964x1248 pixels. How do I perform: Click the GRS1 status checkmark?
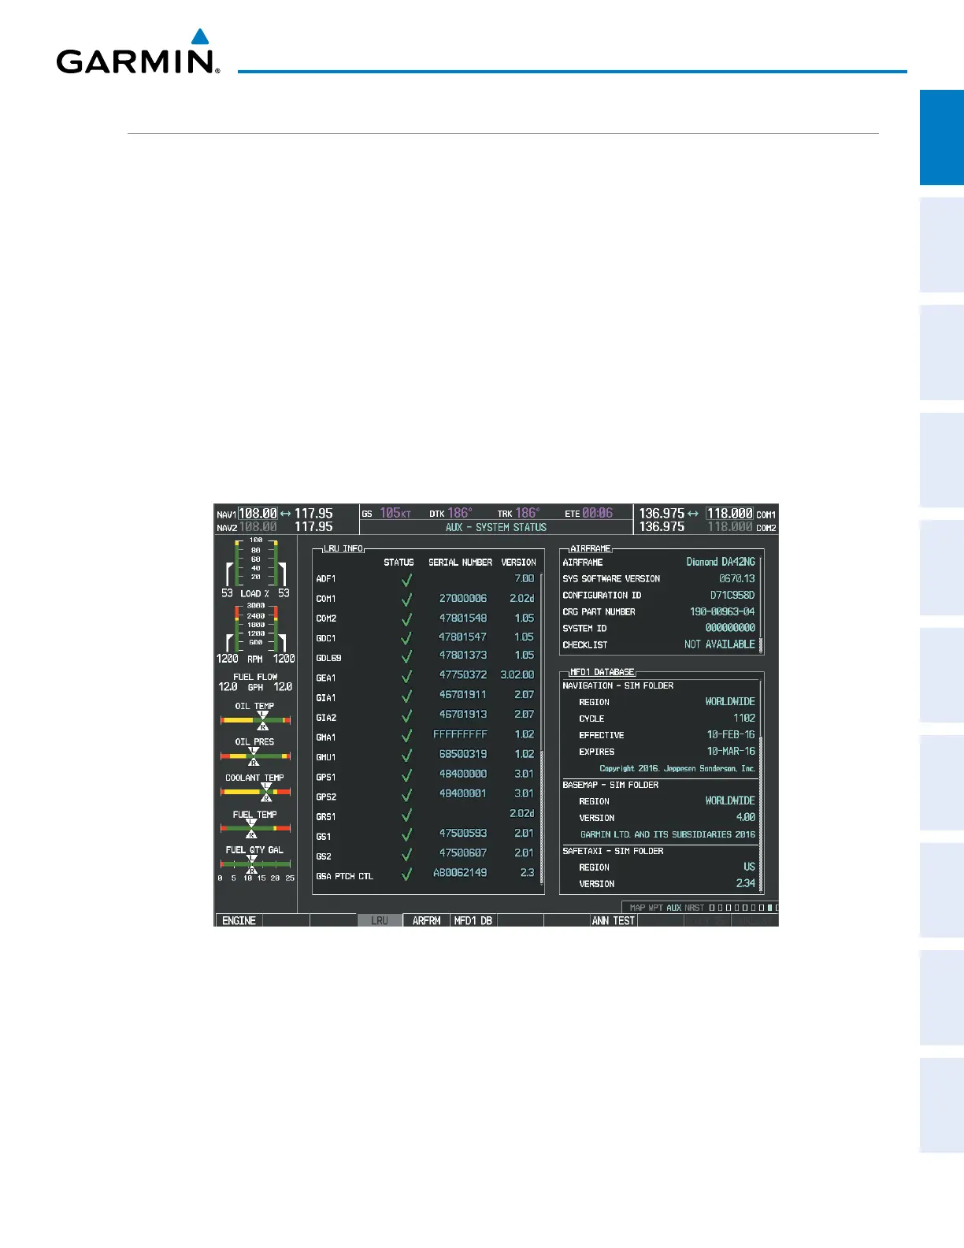(406, 815)
